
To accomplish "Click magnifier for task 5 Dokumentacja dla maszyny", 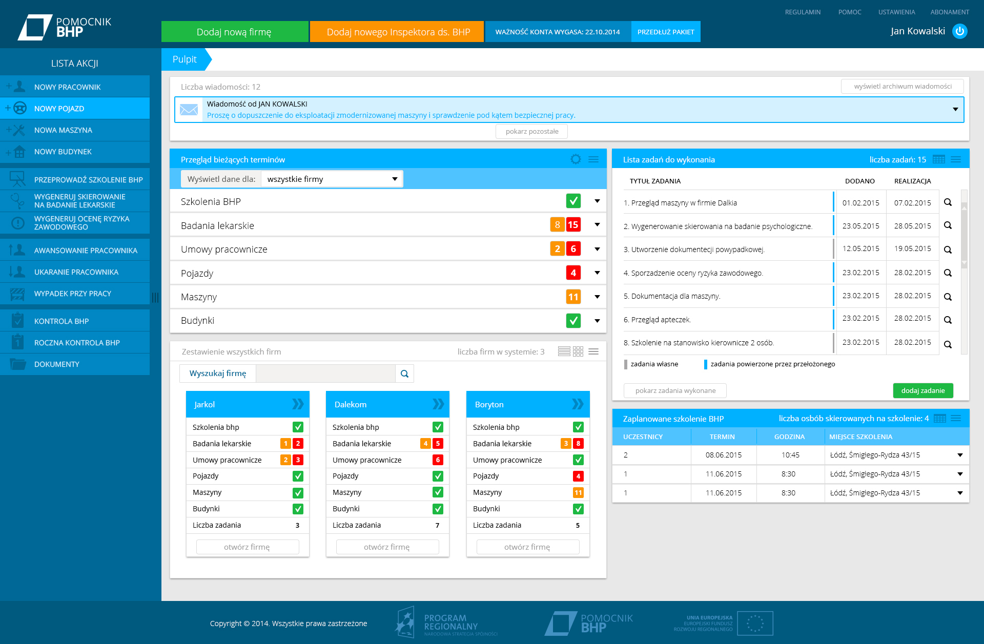I will [948, 297].
